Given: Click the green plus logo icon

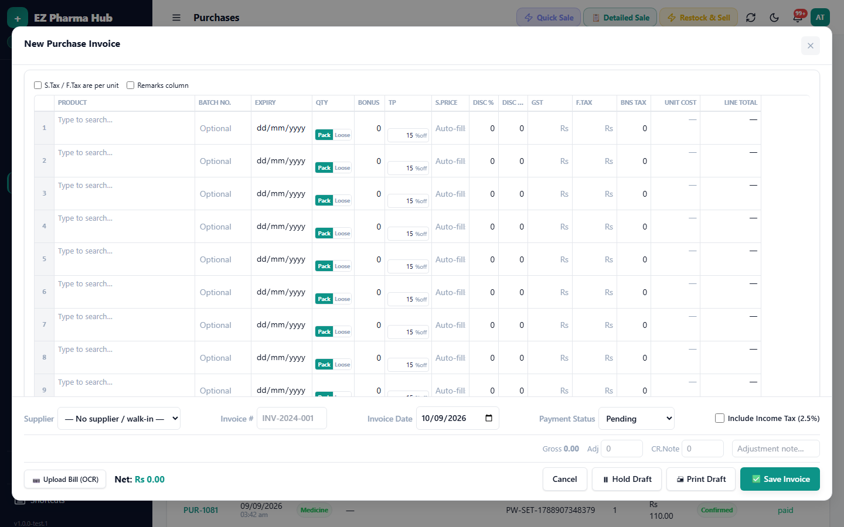Looking at the screenshot, I should (x=18, y=18).
